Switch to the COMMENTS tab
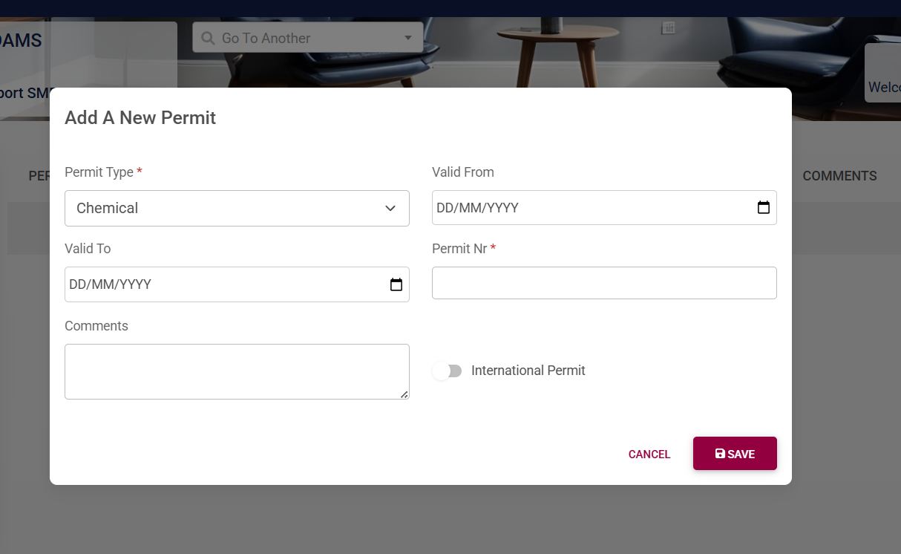901x554 pixels. [x=839, y=176]
